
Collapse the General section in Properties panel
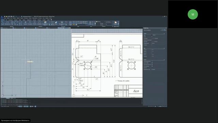coord(164,33)
